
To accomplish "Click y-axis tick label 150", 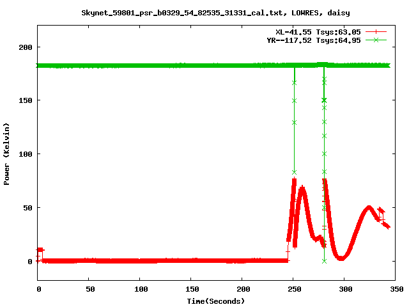I will tap(26, 100).
